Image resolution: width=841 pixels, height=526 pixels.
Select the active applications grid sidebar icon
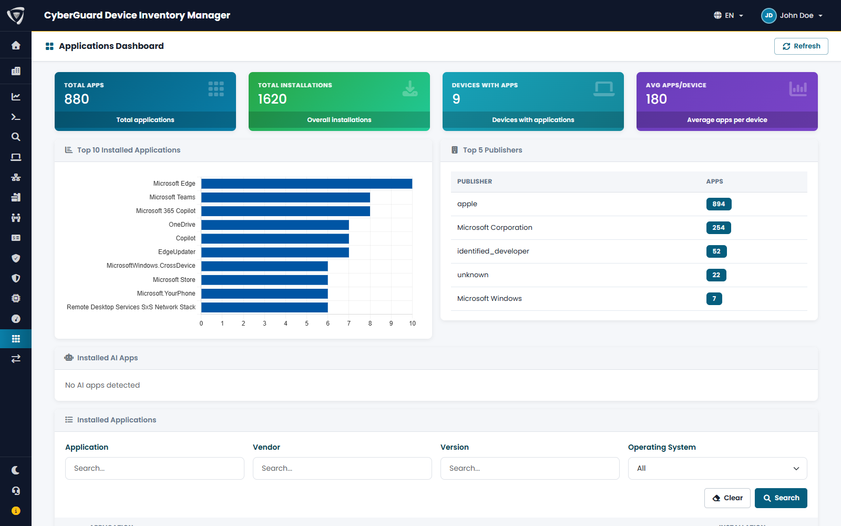click(16, 339)
